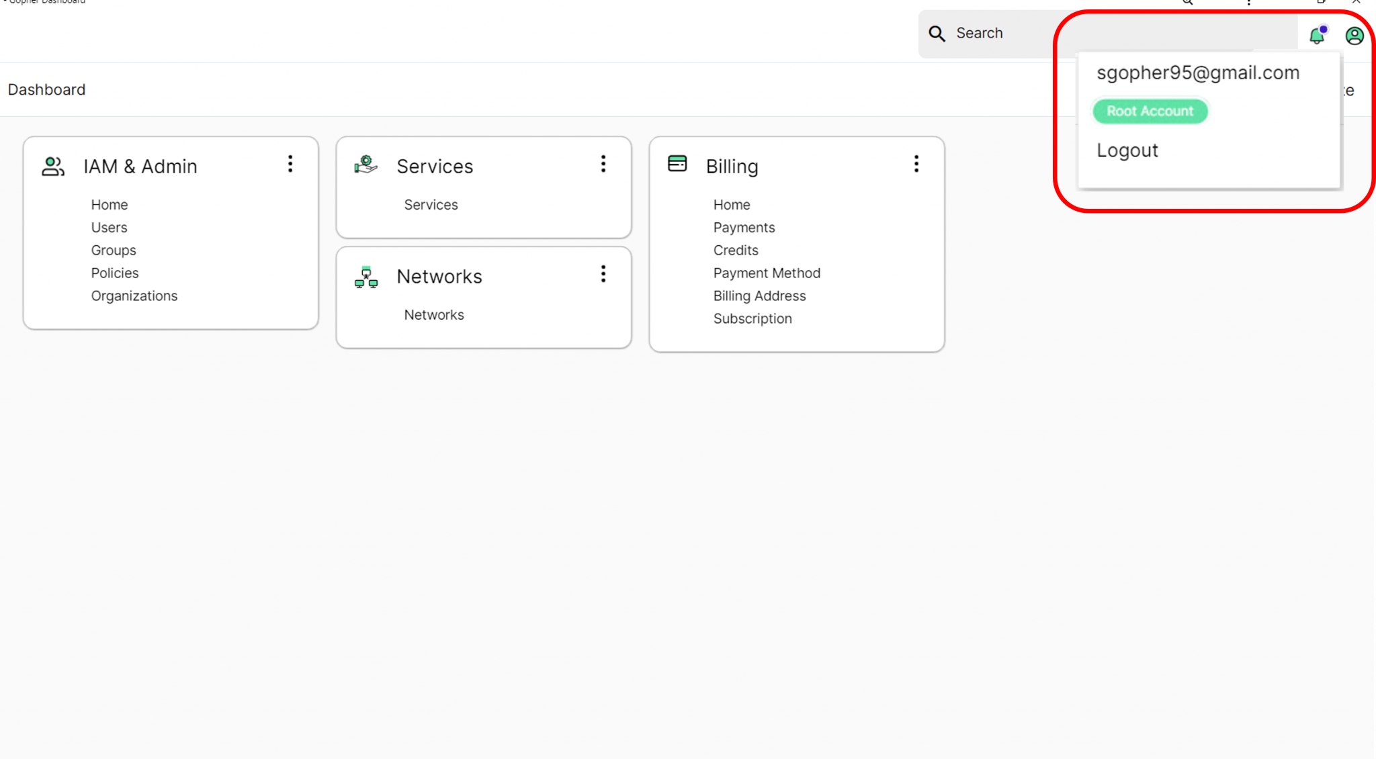Click the Services hand-gear icon

coord(366,165)
